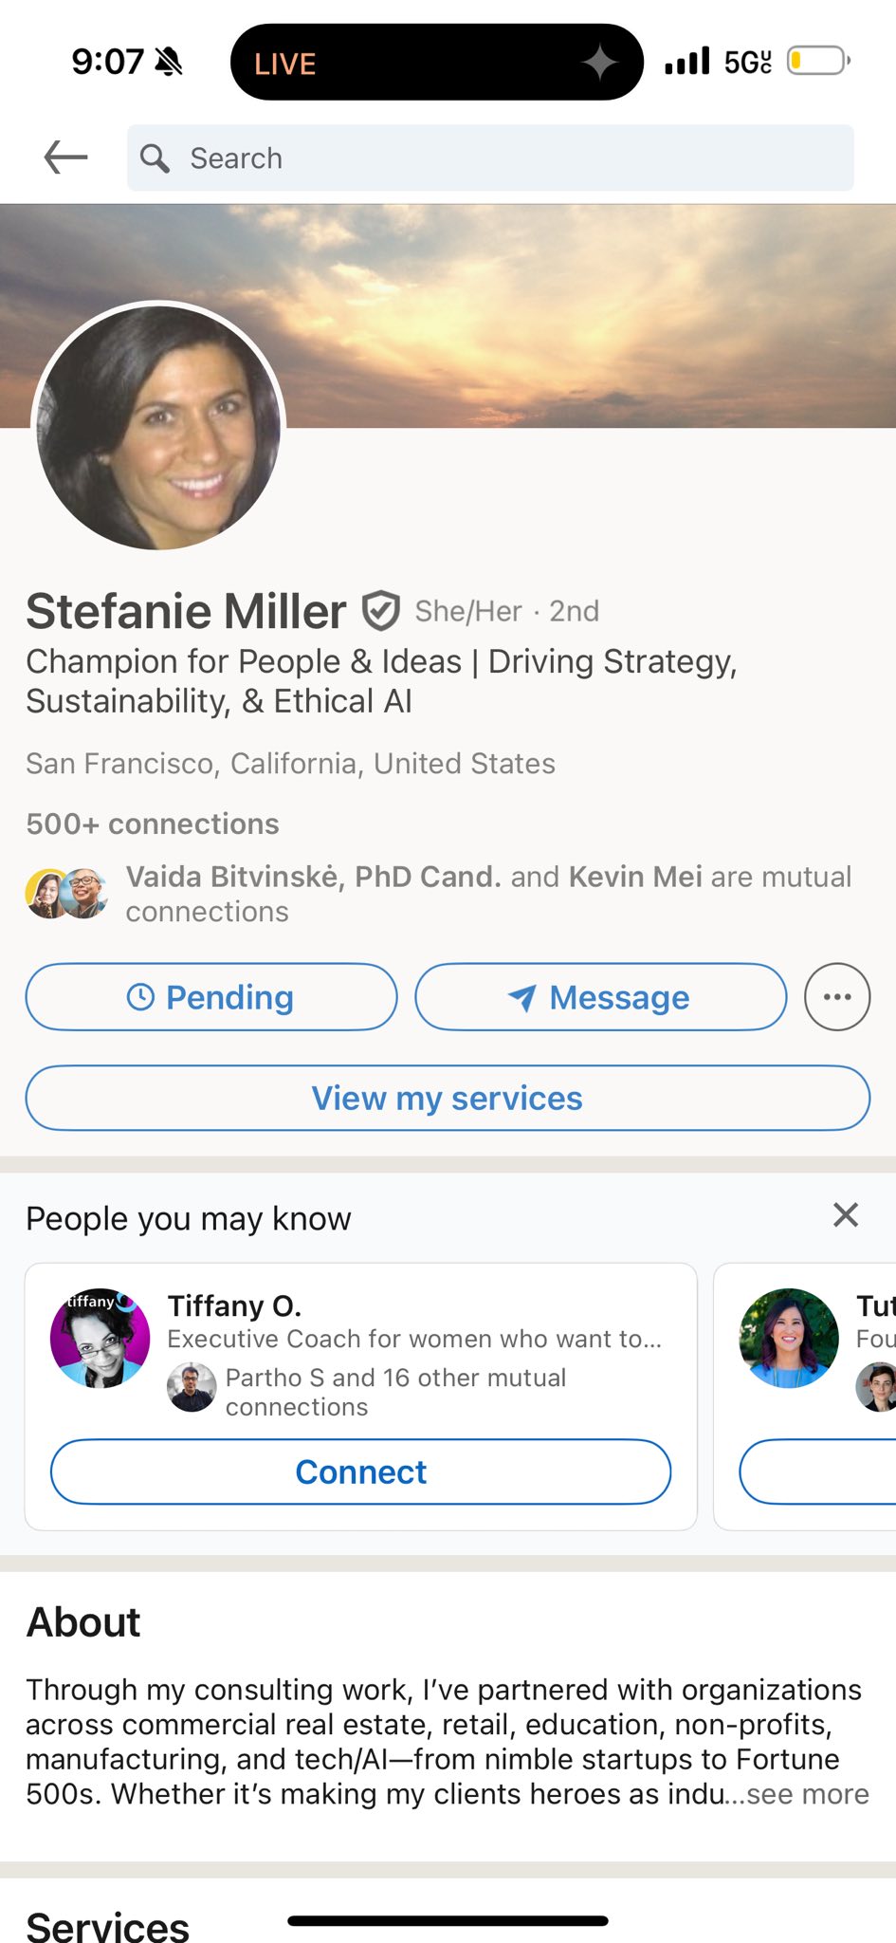Tap the Search input field
This screenshot has width=896, height=1943.
pos(491,158)
